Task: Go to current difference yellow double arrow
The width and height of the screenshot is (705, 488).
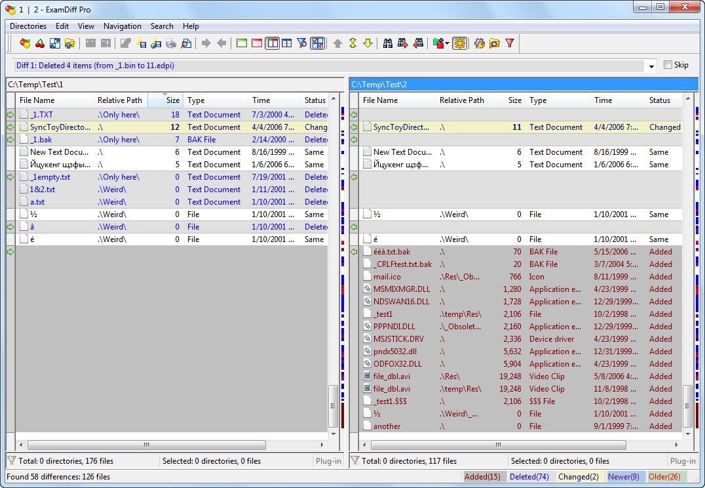Action: click(353, 43)
